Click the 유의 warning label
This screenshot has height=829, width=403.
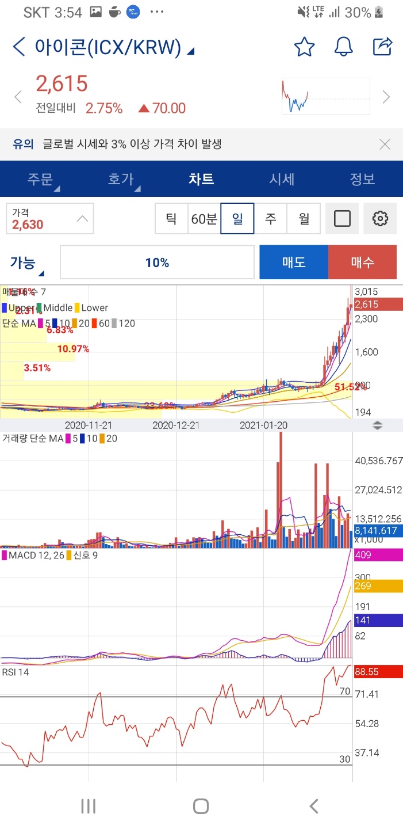[23, 144]
